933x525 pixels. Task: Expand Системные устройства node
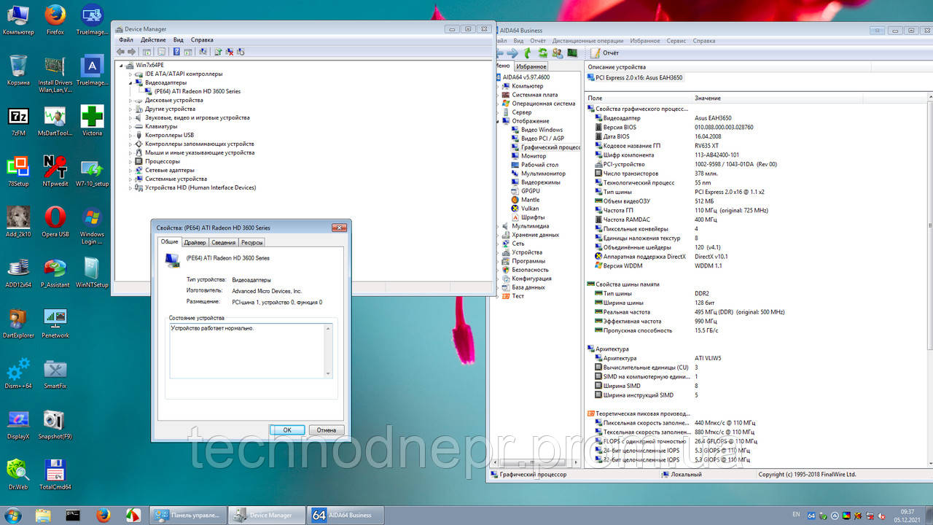(x=131, y=179)
